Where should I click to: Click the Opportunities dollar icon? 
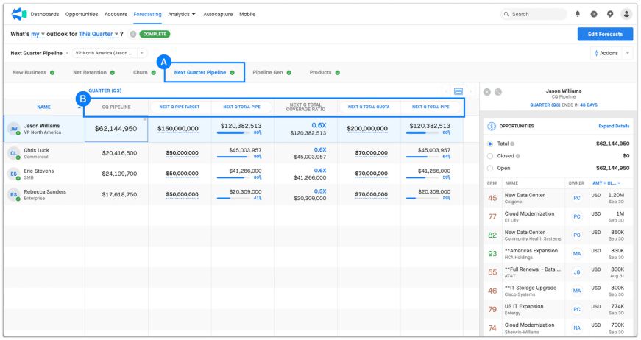coord(492,127)
